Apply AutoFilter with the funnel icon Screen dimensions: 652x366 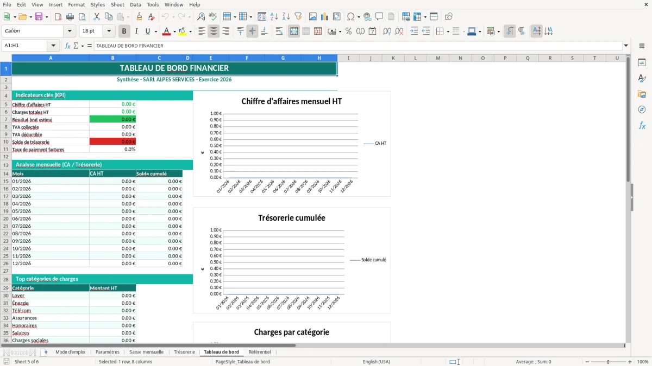pos(298,17)
